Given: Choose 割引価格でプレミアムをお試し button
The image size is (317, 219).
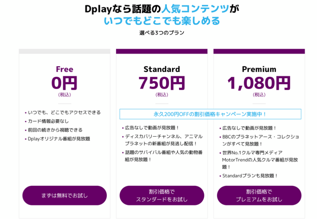Looking at the screenshot, I should coord(259,196).
